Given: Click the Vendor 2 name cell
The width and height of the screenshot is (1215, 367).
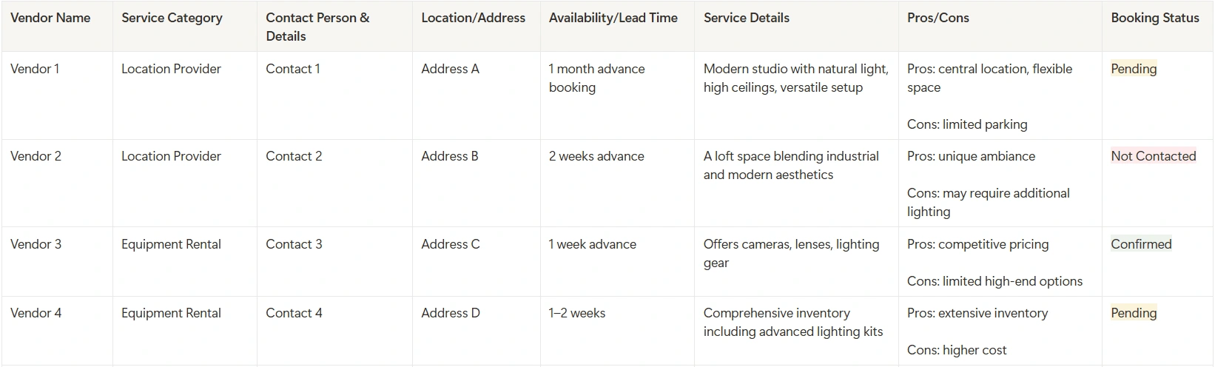Looking at the screenshot, I should [x=36, y=156].
